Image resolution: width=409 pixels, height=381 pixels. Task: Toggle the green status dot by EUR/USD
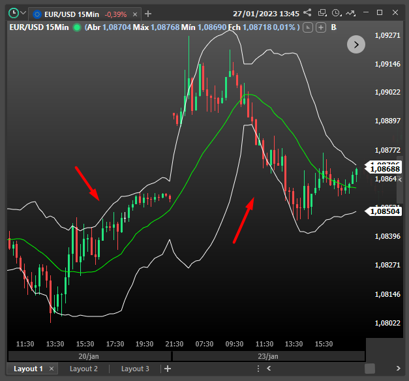[78, 27]
